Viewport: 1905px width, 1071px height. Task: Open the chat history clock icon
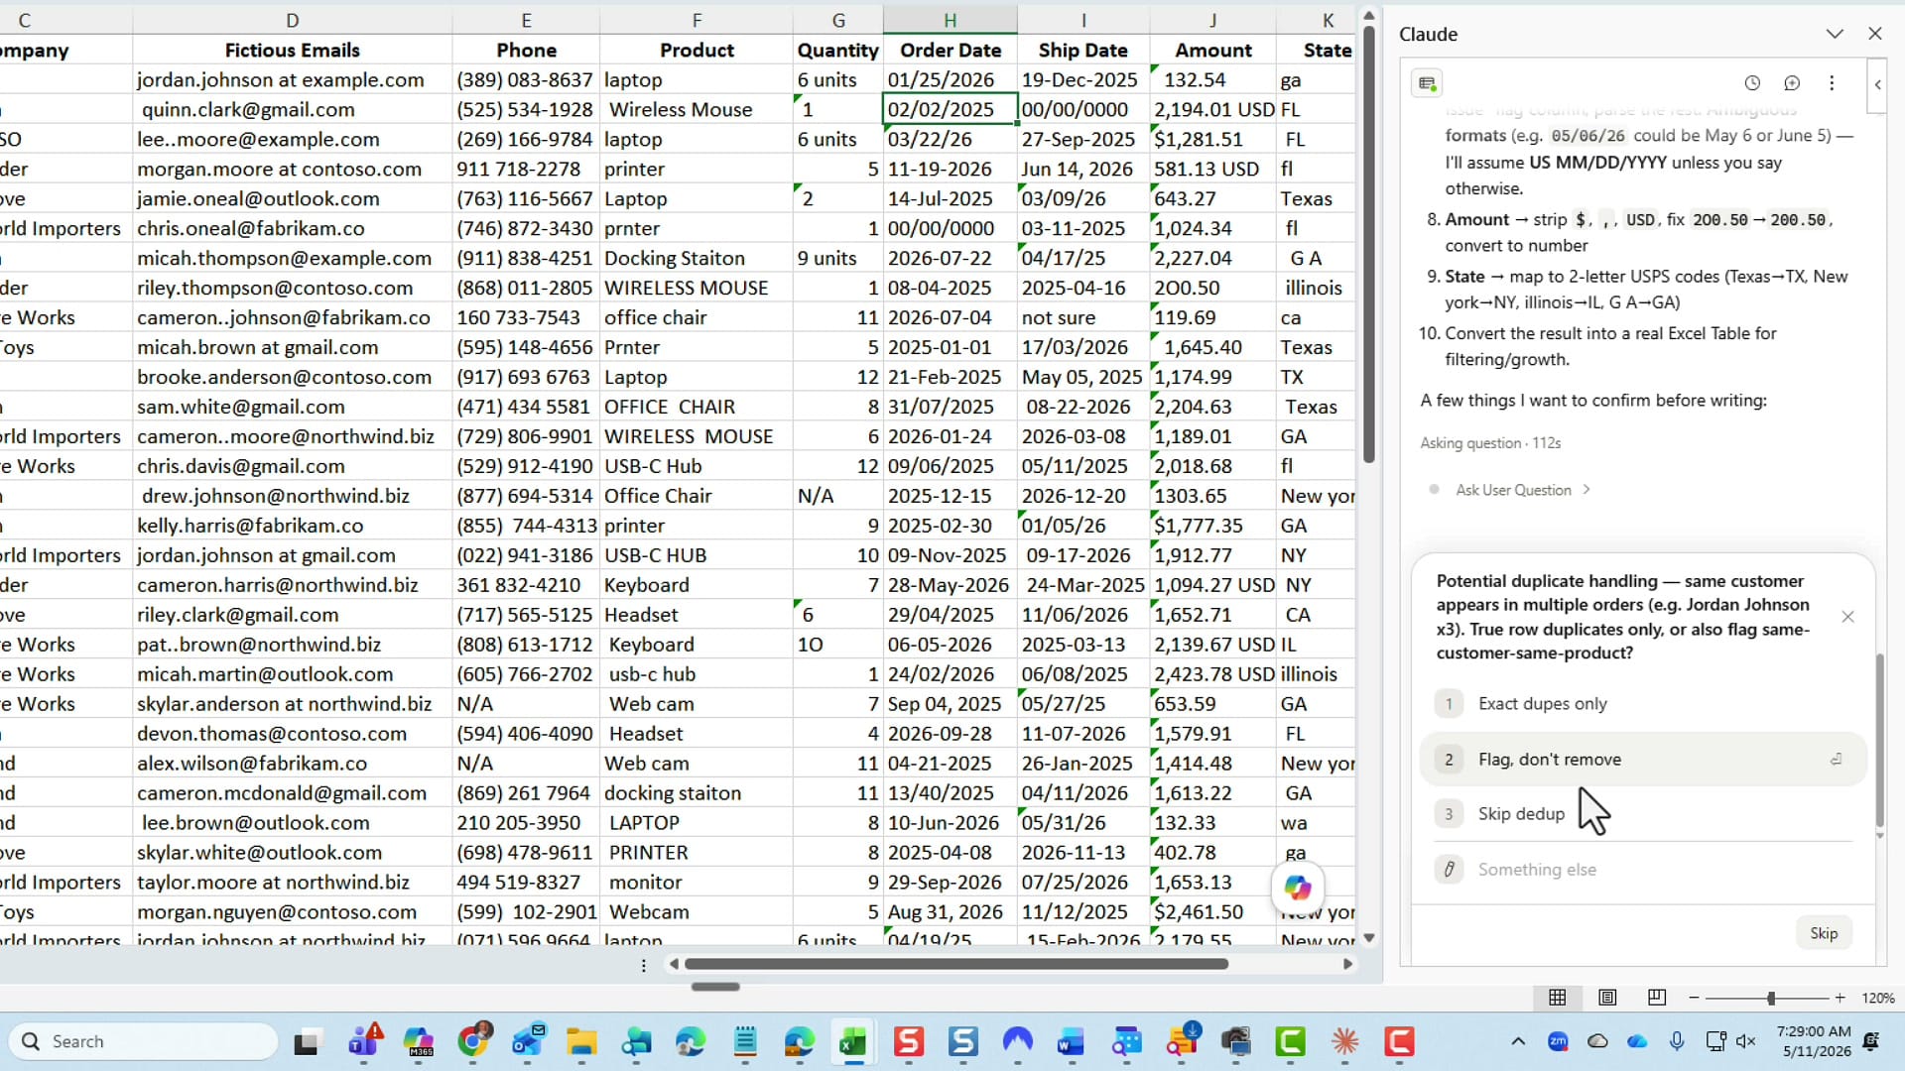(1752, 83)
